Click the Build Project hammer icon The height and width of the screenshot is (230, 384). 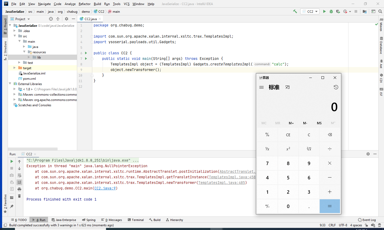click(x=295, y=11)
